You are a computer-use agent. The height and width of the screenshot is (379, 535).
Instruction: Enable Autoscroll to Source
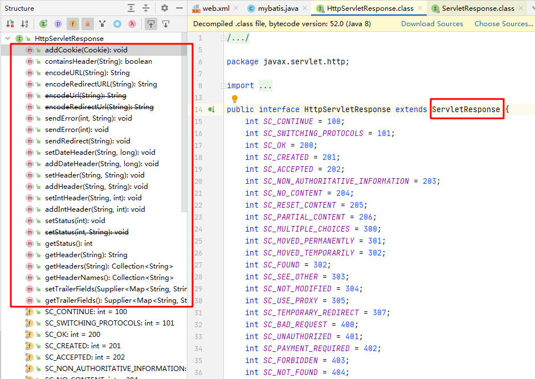click(151, 24)
